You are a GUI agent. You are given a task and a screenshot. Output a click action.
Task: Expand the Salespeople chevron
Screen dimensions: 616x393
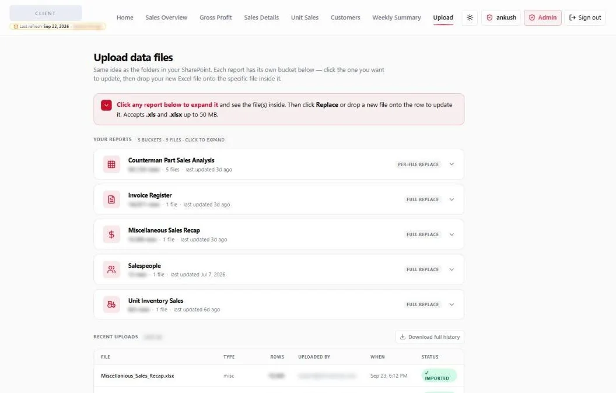[452, 270]
